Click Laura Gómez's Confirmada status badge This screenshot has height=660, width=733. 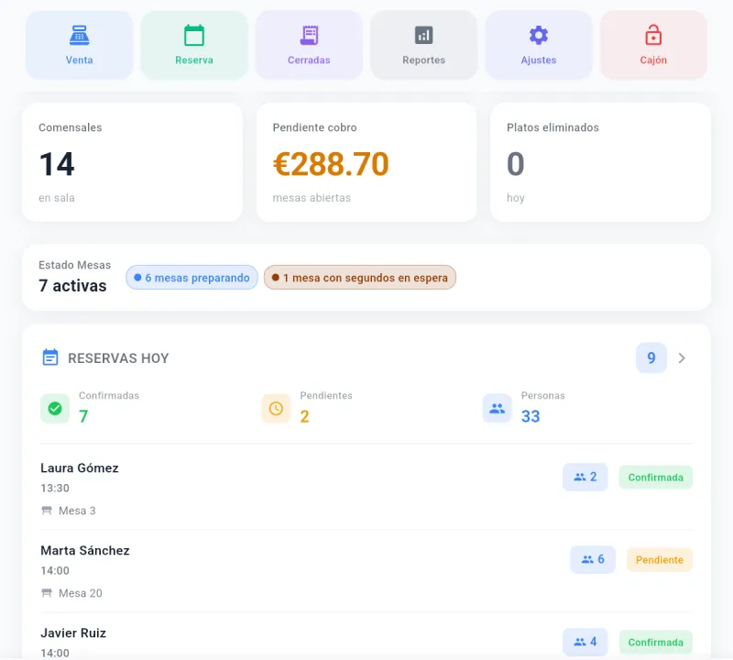click(656, 477)
